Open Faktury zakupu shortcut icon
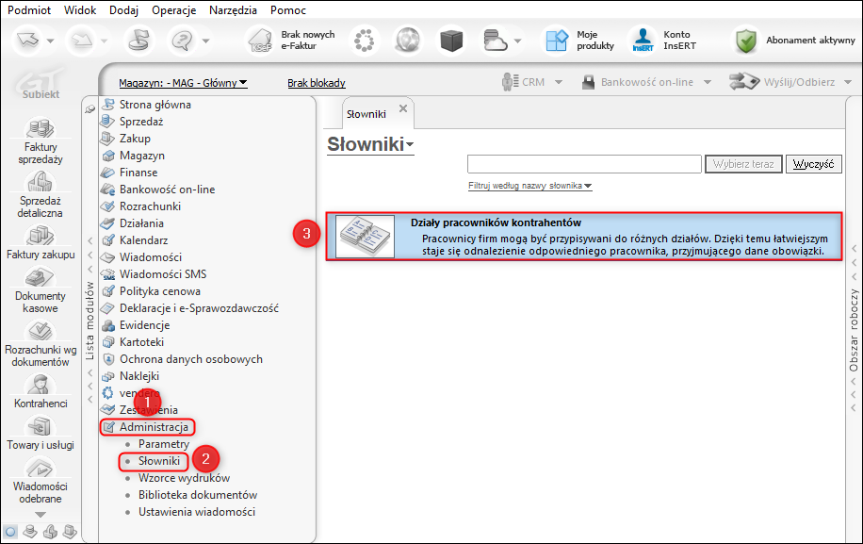863x544 pixels. 41,235
